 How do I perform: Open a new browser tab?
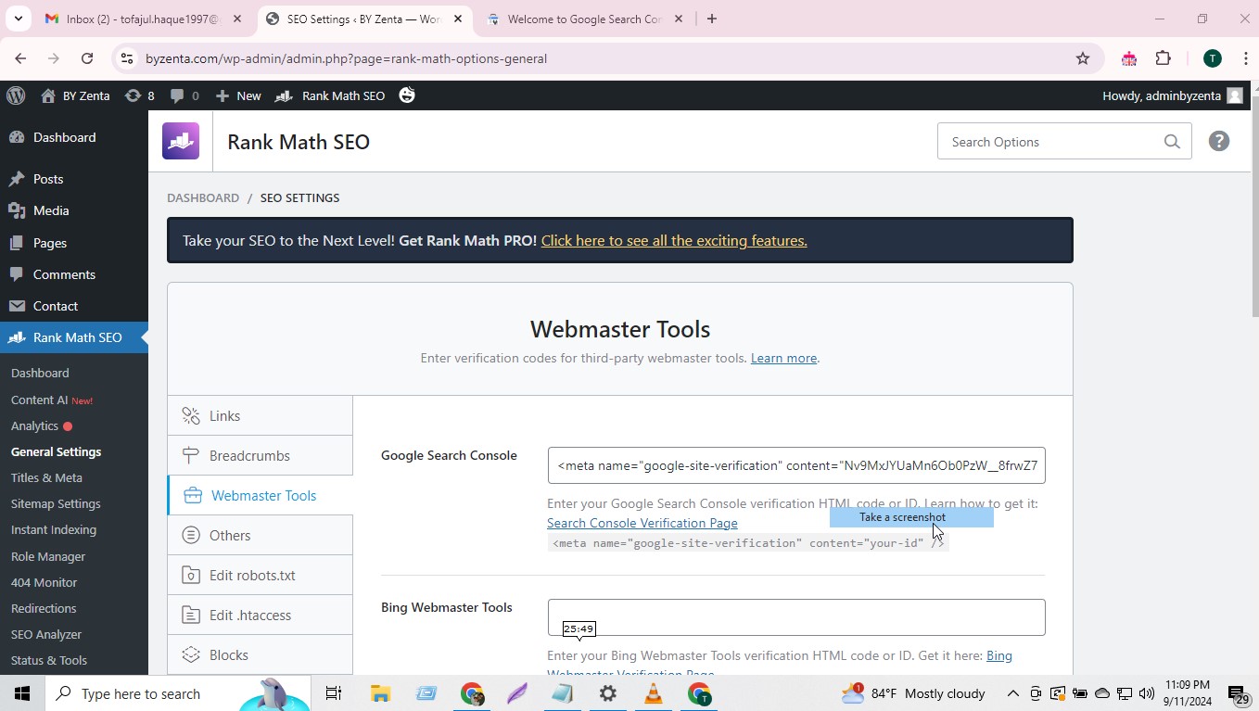tap(712, 19)
